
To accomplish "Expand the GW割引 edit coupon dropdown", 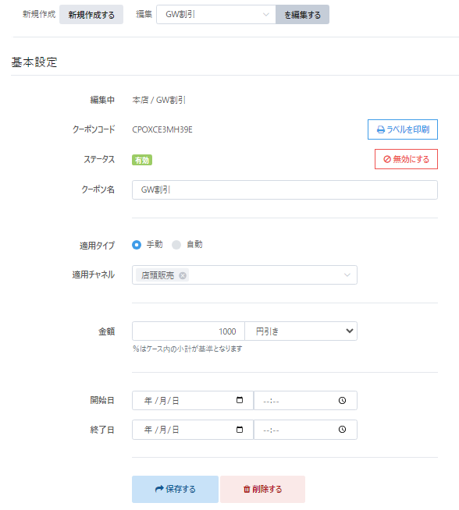I will 216,14.
